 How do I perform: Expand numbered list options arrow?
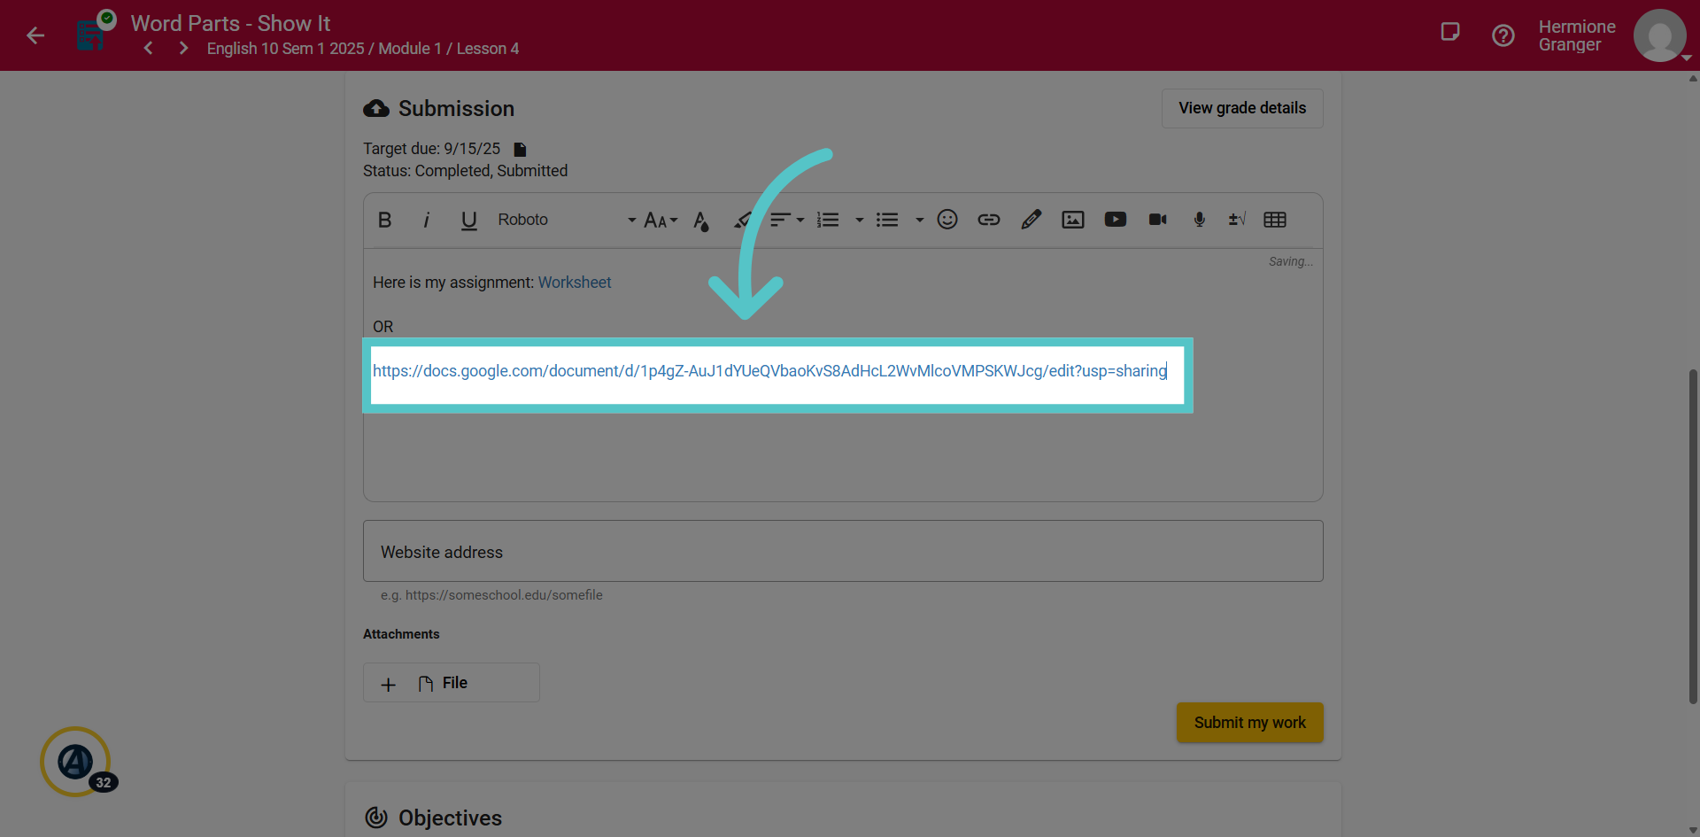tap(859, 220)
